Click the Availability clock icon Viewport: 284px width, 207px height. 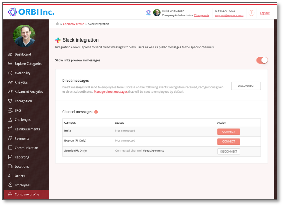coord(10,73)
